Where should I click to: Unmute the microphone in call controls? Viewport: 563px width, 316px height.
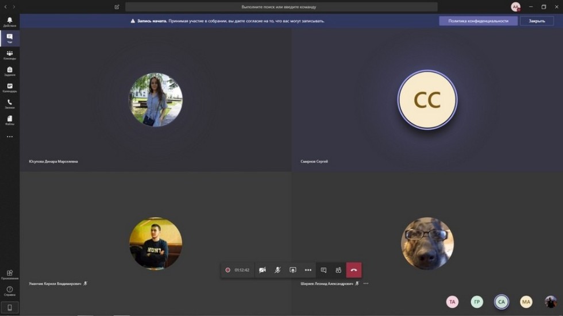[x=277, y=270]
